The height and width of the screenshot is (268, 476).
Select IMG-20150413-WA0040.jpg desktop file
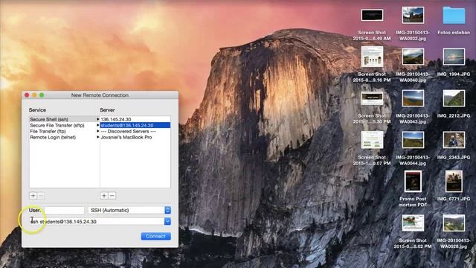click(x=413, y=57)
